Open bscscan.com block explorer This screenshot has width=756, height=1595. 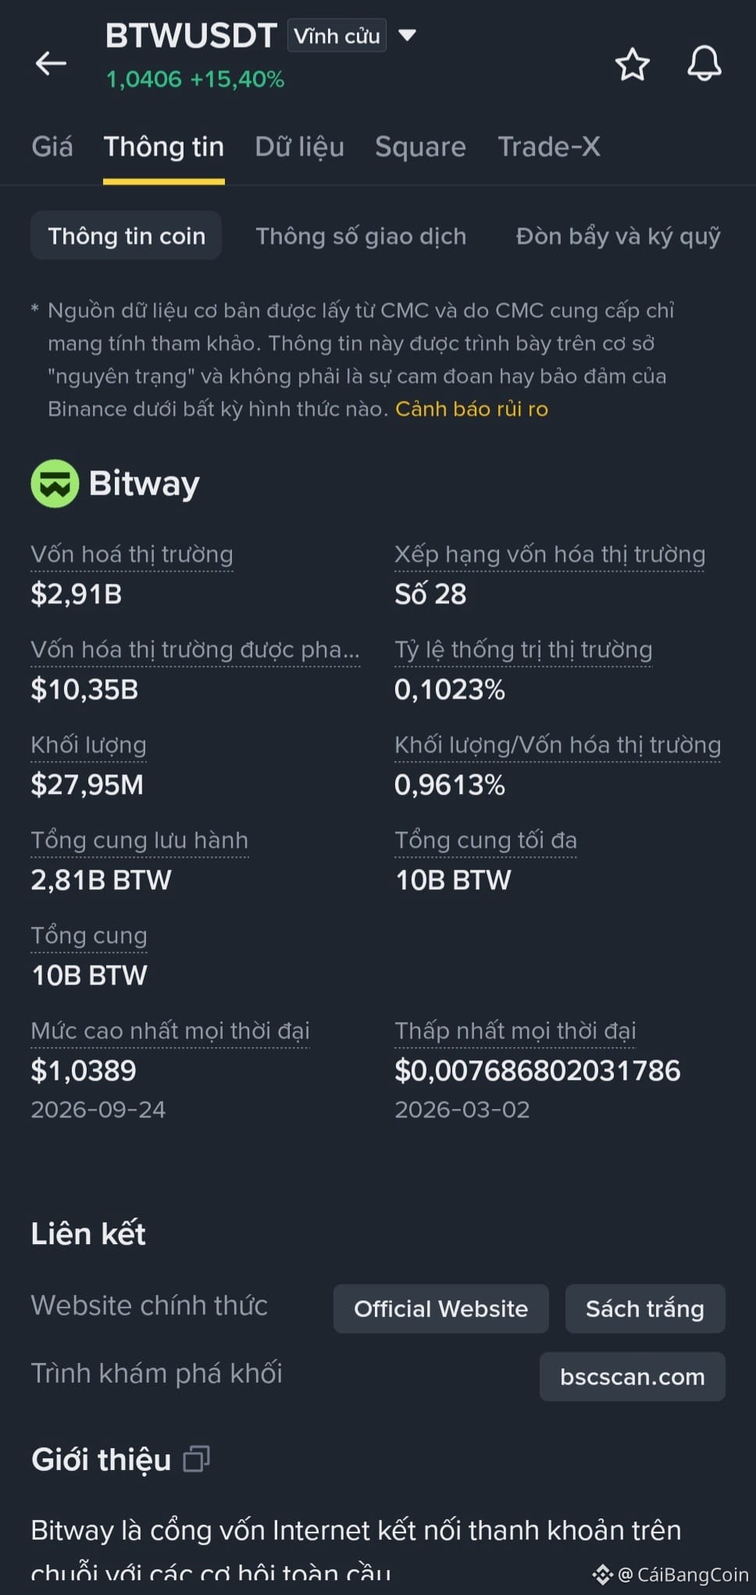[632, 1377]
